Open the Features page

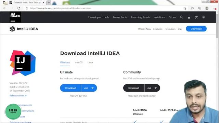pyautogui.click(x=158, y=29)
